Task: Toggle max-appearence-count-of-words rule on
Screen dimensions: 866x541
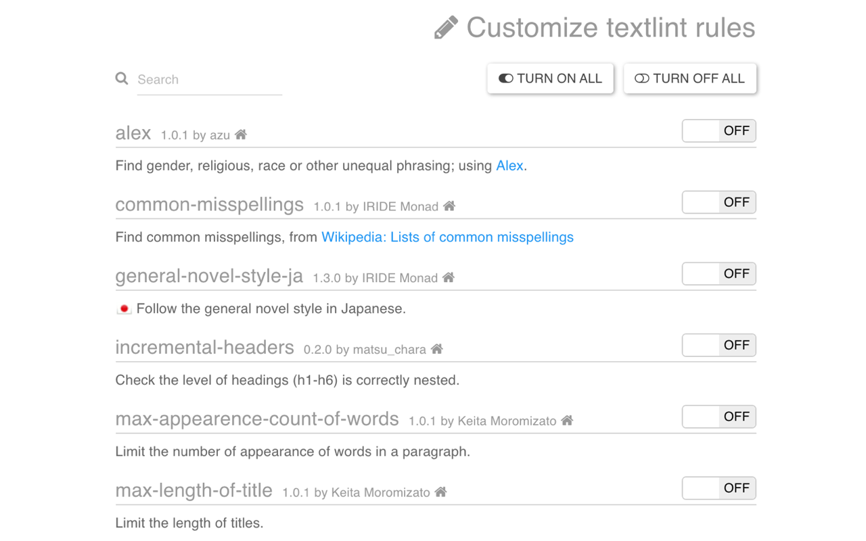Action: 719,417
